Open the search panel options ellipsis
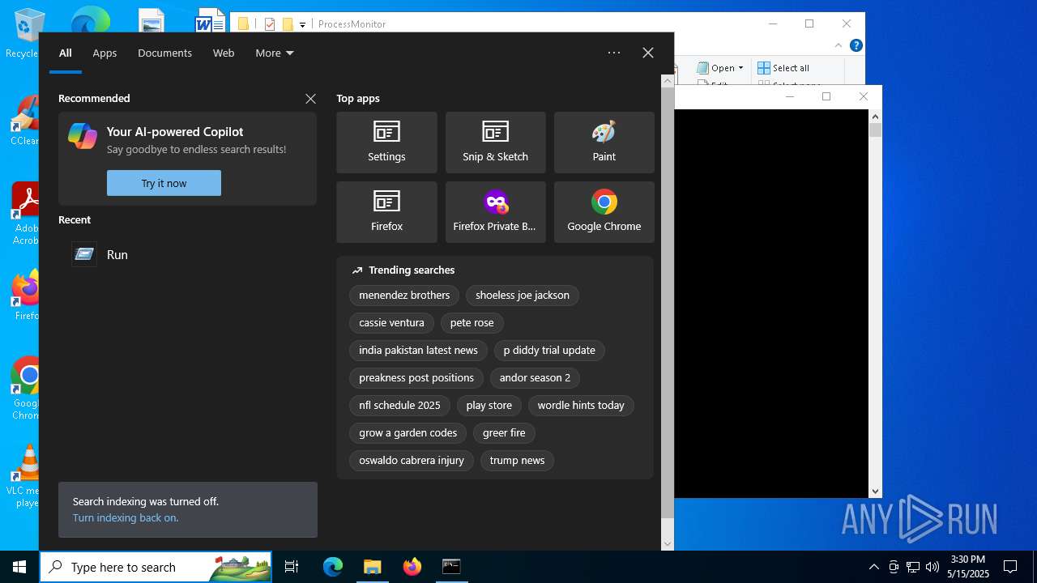Viewport: 1037px width, 583px height. tap(614, 53)
